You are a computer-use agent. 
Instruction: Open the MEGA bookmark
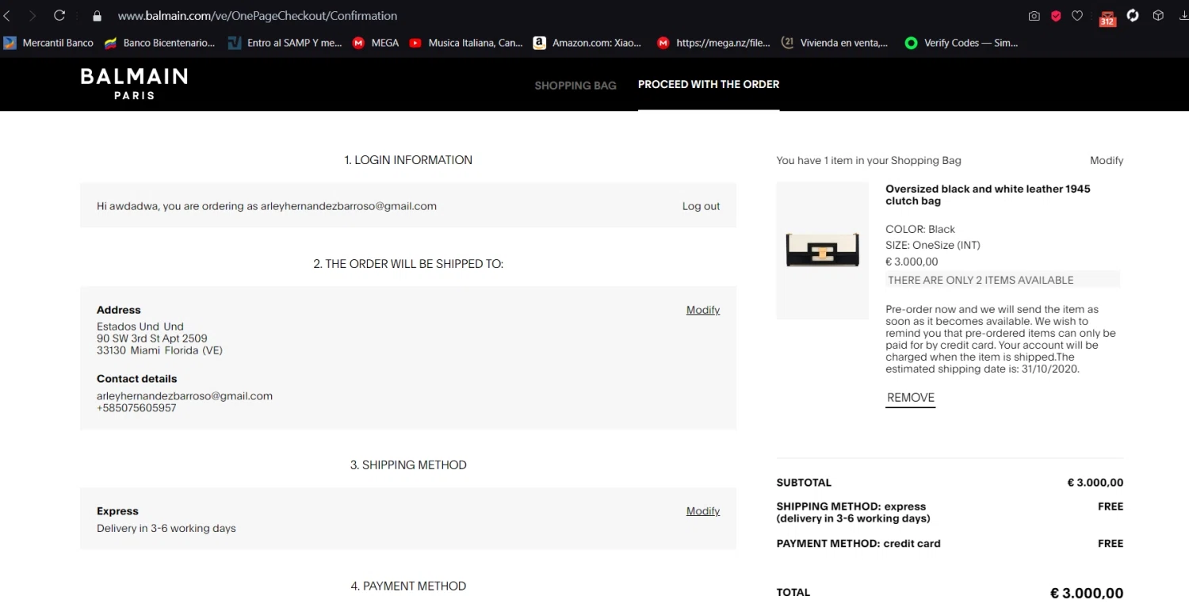pos(376,43)
